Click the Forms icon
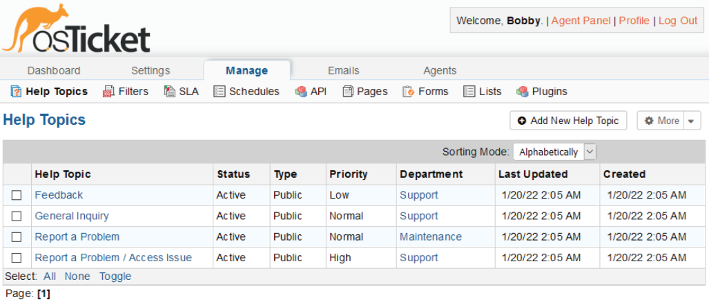Viewport: 709px width, 304px height. [x=408, y=92]
